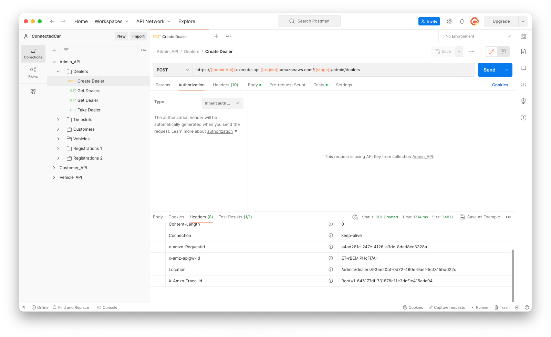The width and height of the screenshot is (551, 337).
Task: Open the two-pane layout icon in status bar
Action: (517, 307)
